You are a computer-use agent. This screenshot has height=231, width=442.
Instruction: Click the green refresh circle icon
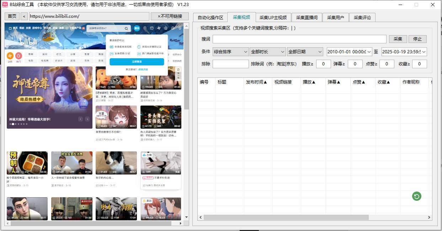[x=416, y=196]
